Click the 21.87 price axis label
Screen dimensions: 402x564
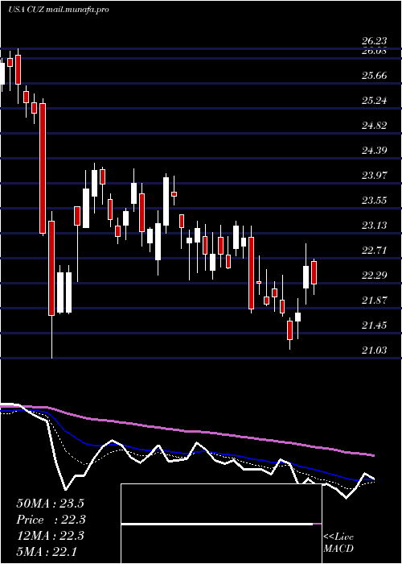click(x=374, y=301)
